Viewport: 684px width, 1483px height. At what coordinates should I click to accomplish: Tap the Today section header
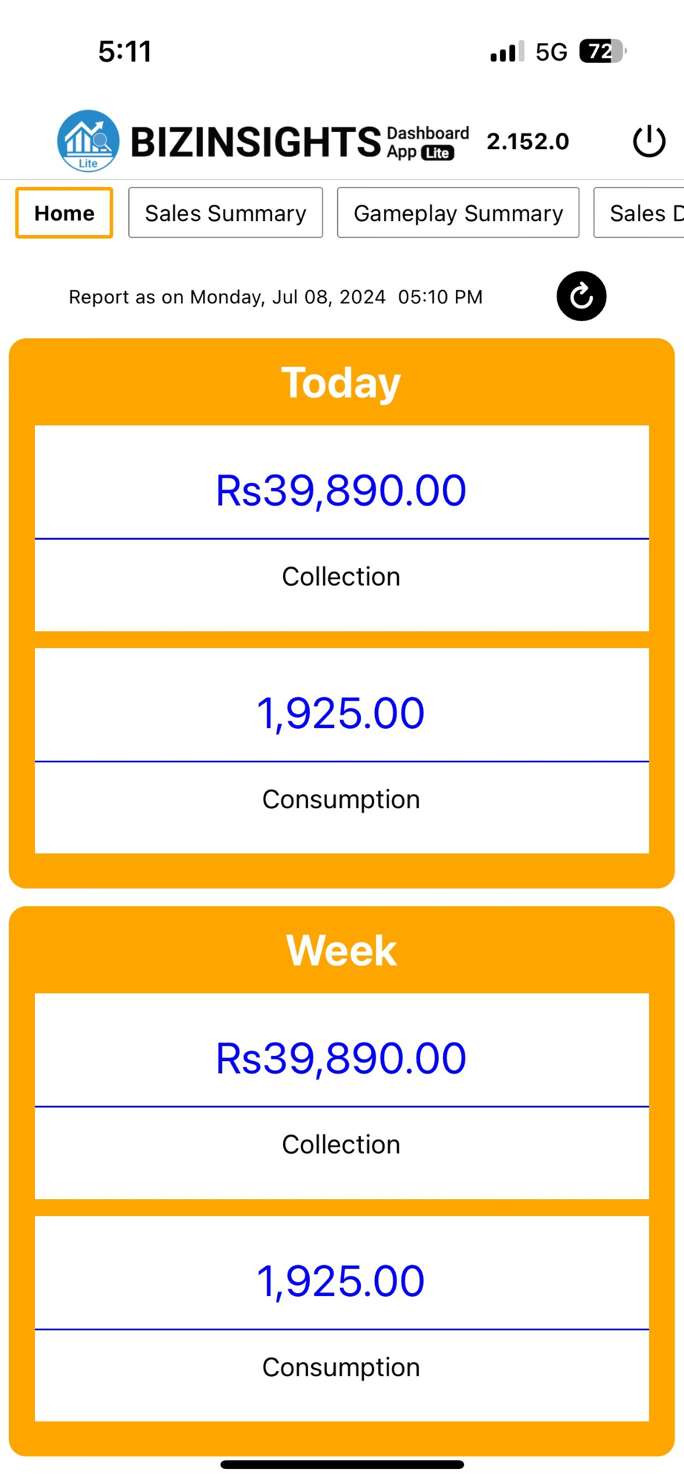341,383
